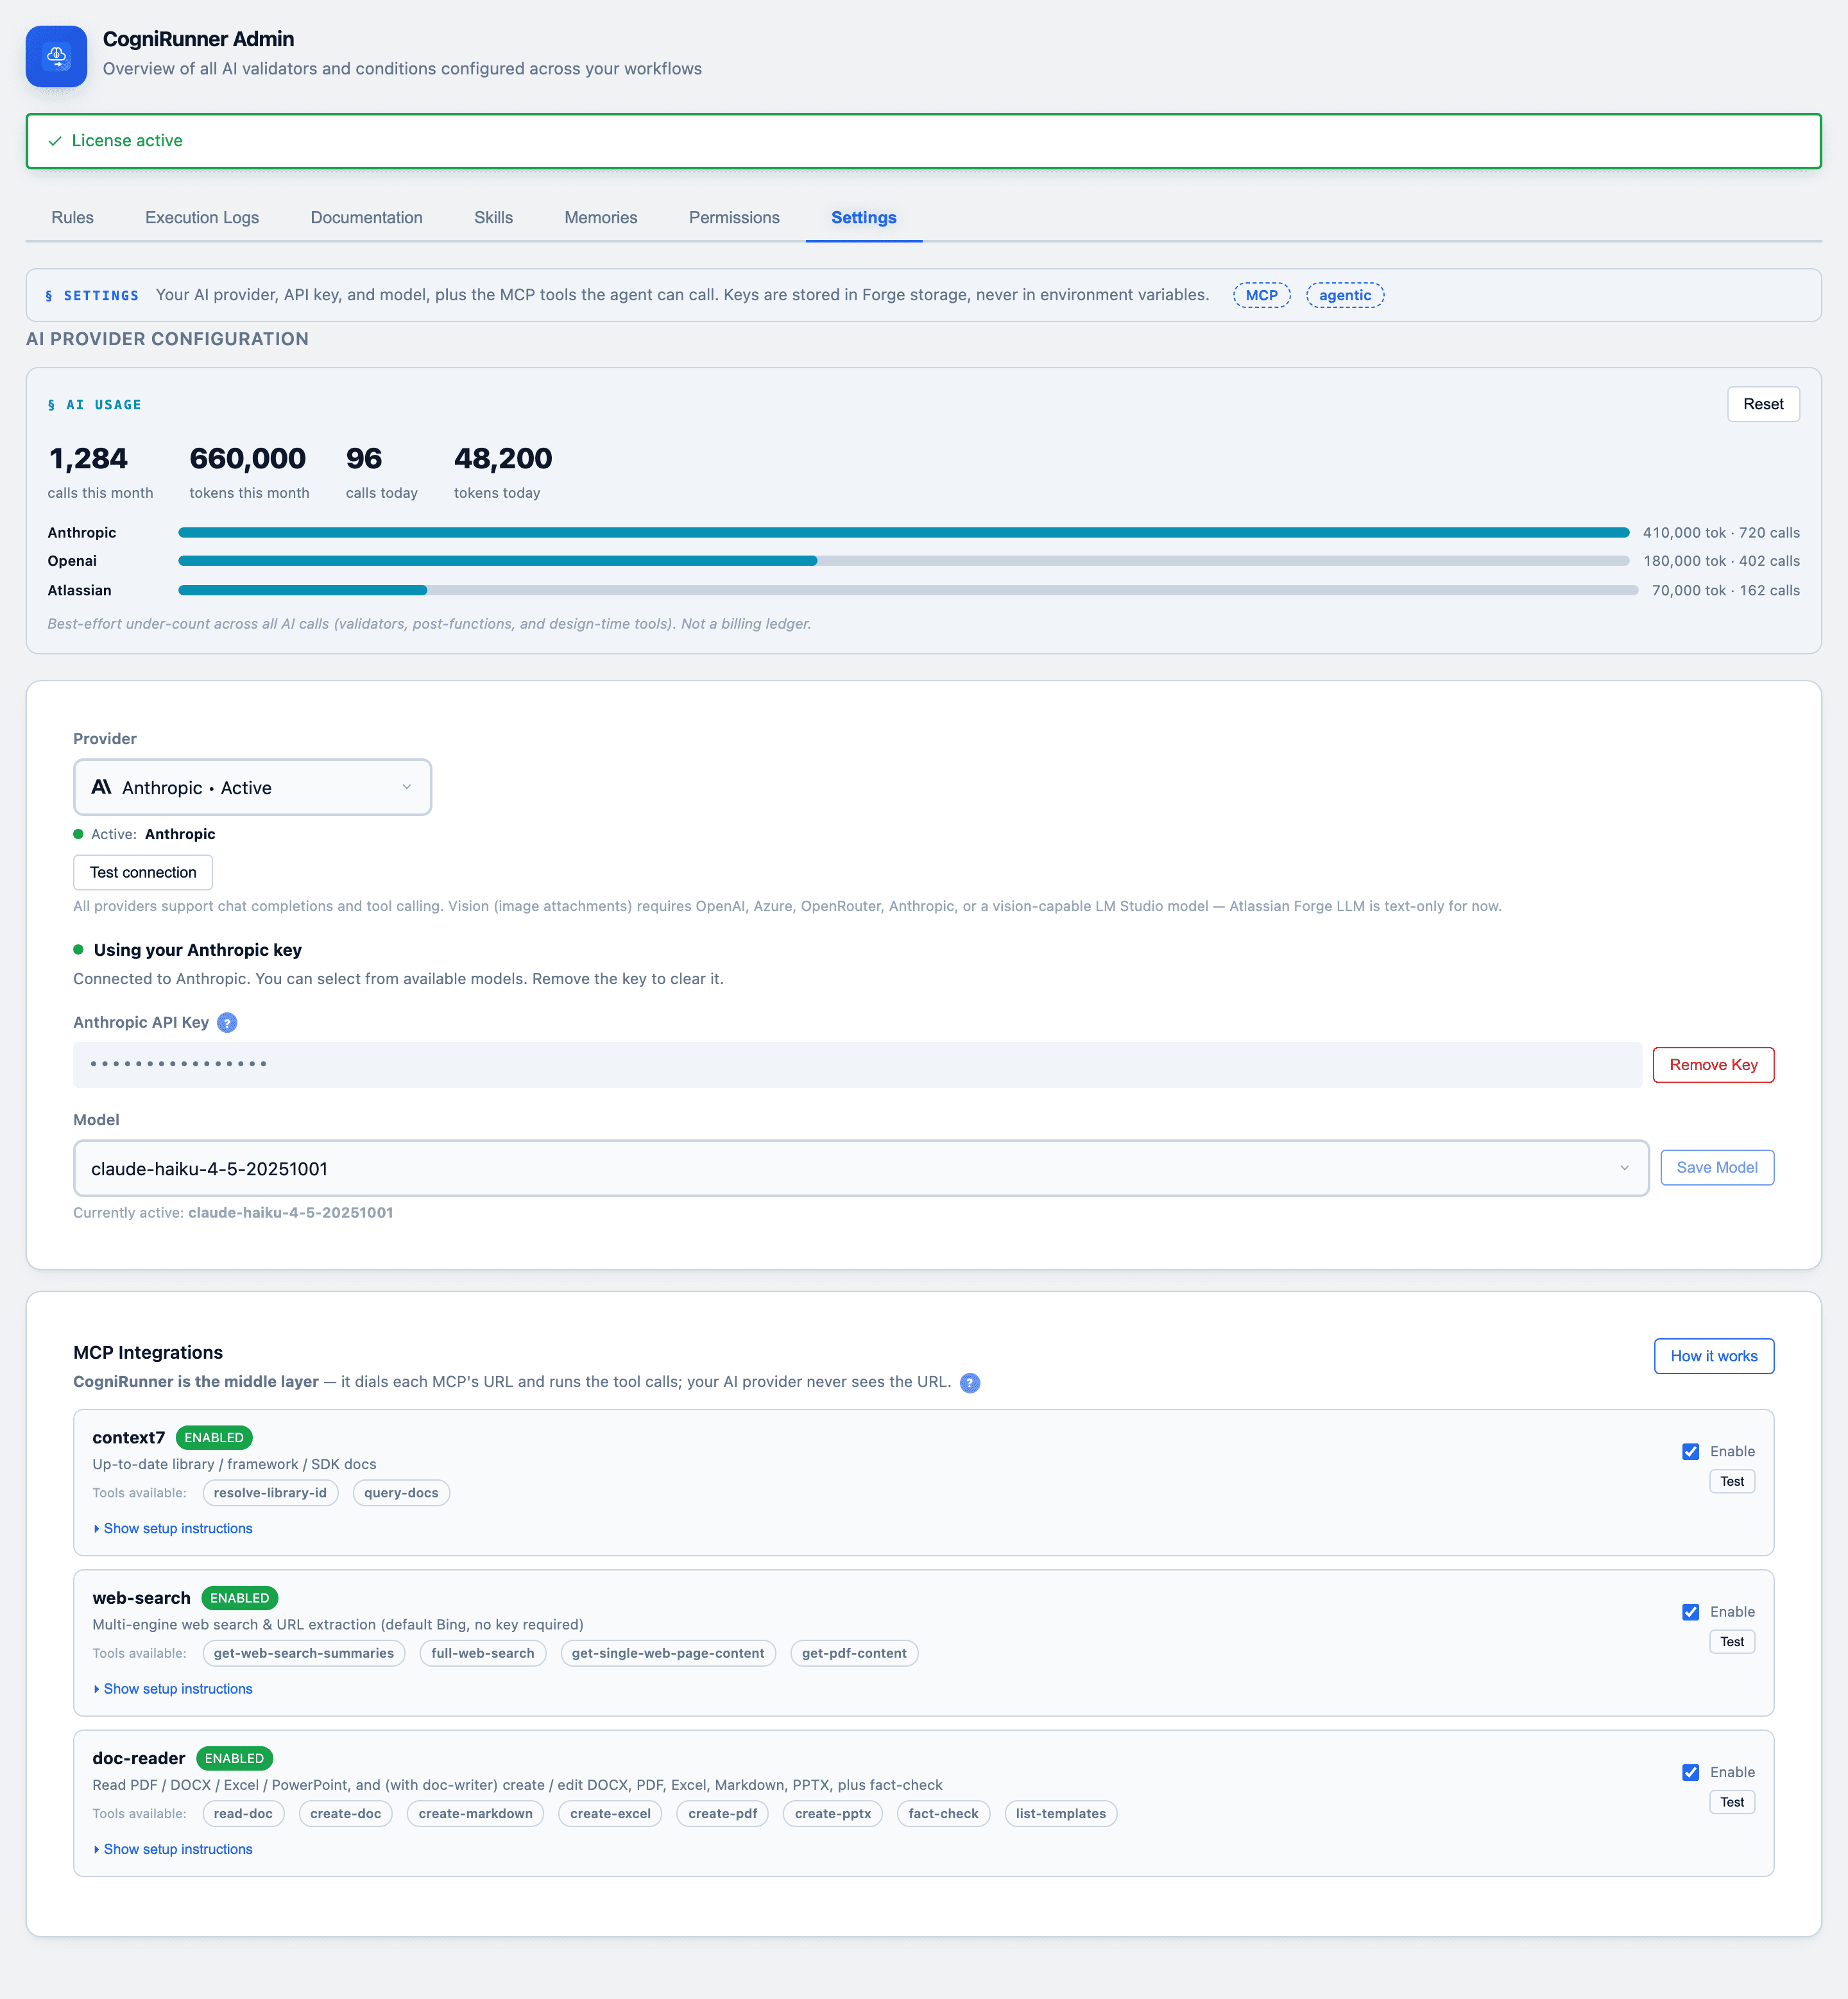The image size is (1848, 1999).
Task: Test the context7 integration
Action: pyautogui.click(x=1732, y=1481)
